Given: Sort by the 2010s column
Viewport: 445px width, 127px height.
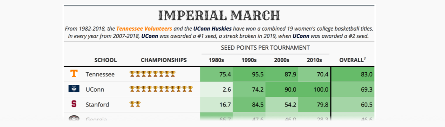Looking at the screenshot, I should (314, 60).
